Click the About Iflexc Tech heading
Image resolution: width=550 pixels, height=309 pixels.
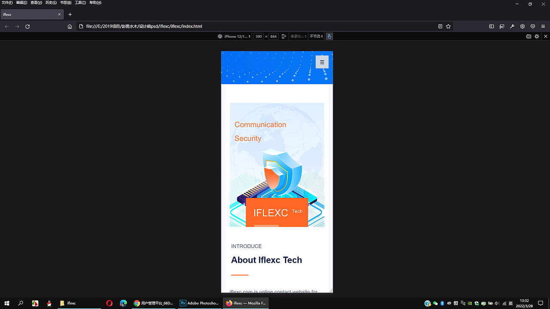tap(266, 260)
